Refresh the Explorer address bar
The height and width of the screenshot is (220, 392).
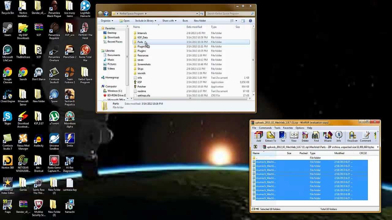click(x=202, y=13)
